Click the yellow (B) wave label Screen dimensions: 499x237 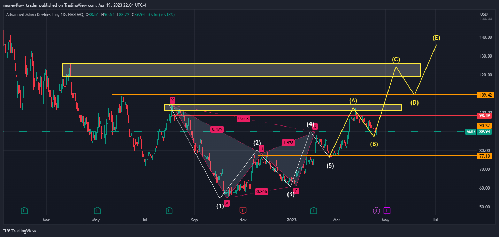tap(374, 144)
